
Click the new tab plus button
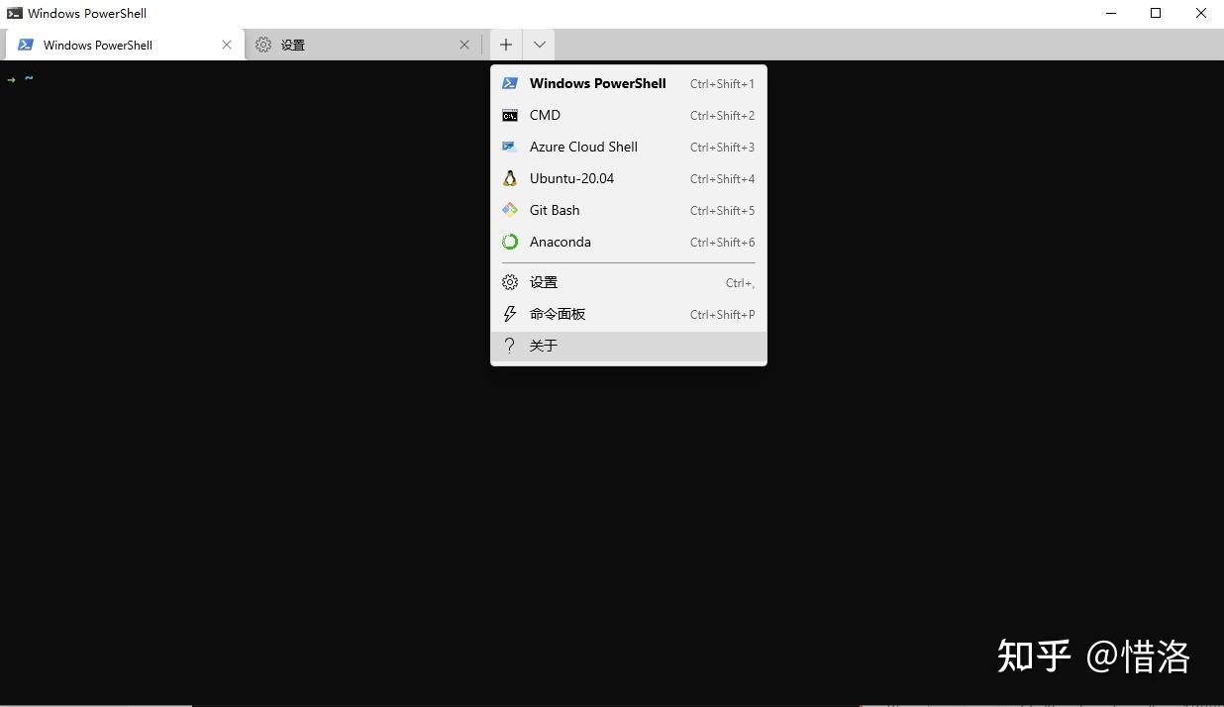click(505, 45)
